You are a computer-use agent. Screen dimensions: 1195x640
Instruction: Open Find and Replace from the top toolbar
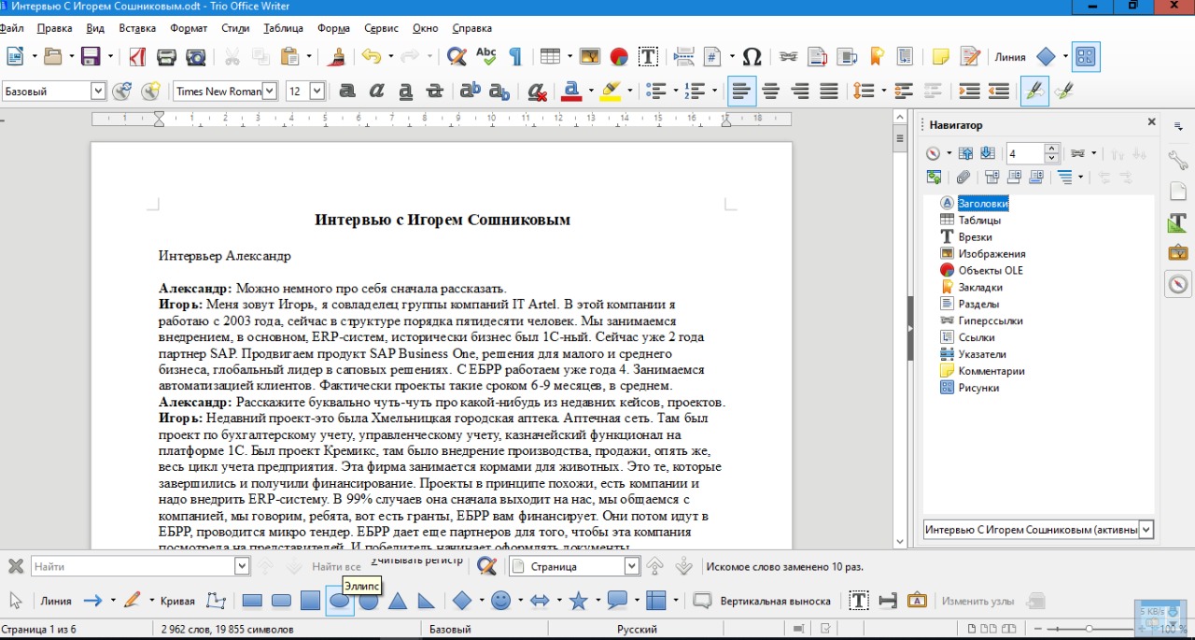[x=457, y=57]
